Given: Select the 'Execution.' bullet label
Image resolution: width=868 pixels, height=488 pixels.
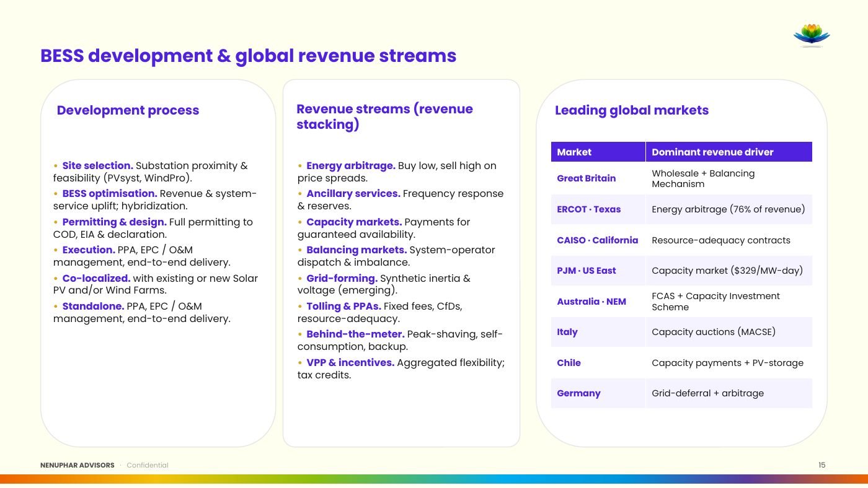Looking at the screenshot, I should point(89,250).
